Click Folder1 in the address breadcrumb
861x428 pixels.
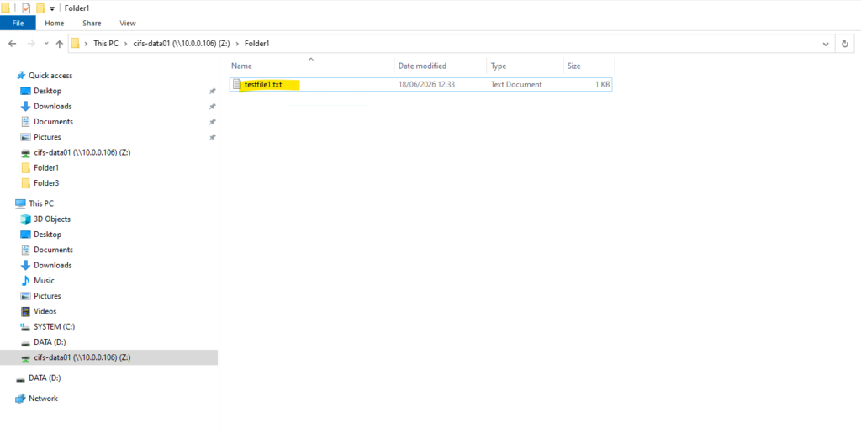(257, 44)
